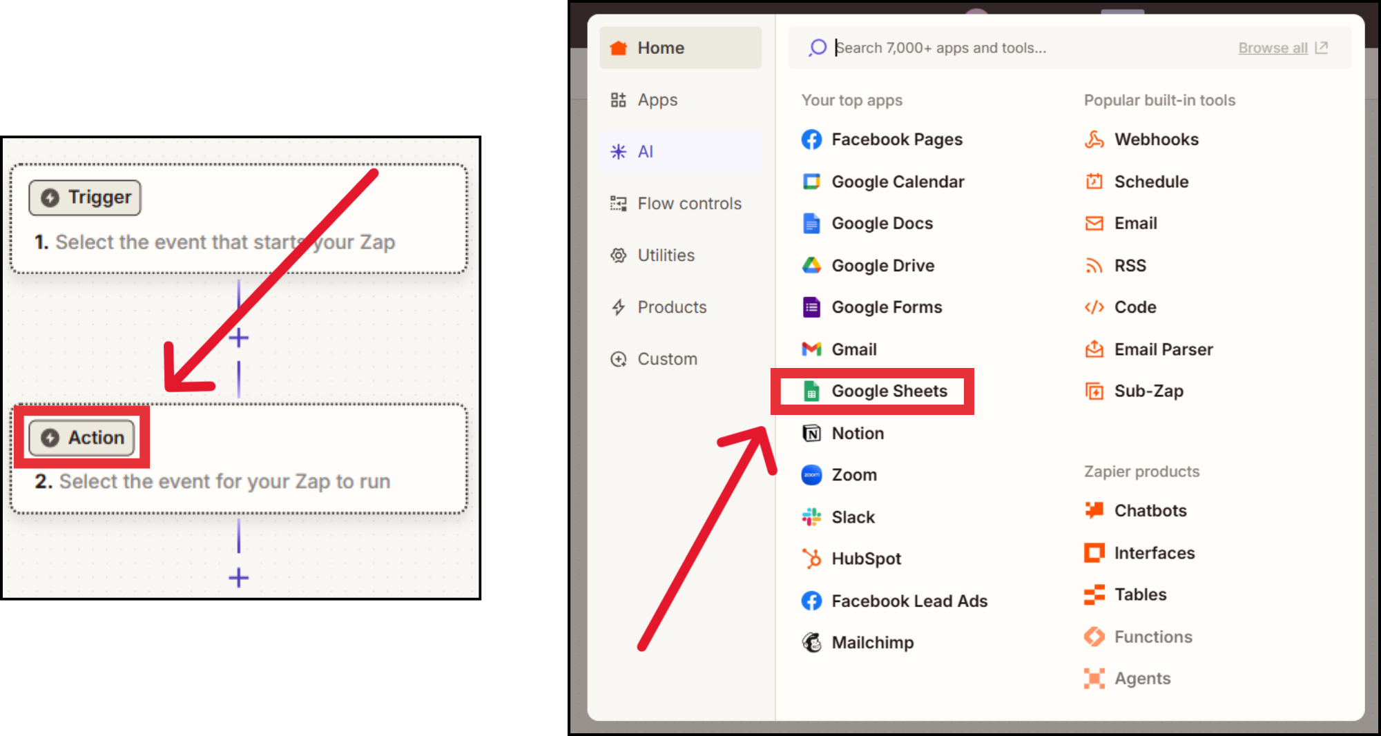The height and width of the screenshot is (736, 1381).
Task: Pick the Sub-Zap icon
Action: coord(1094,391)
